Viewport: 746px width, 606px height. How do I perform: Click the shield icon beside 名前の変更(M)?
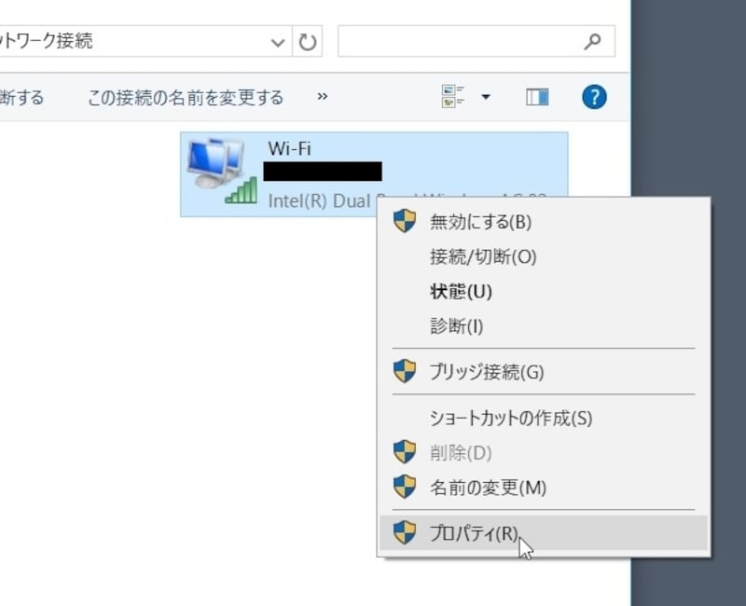coord(405,488)
